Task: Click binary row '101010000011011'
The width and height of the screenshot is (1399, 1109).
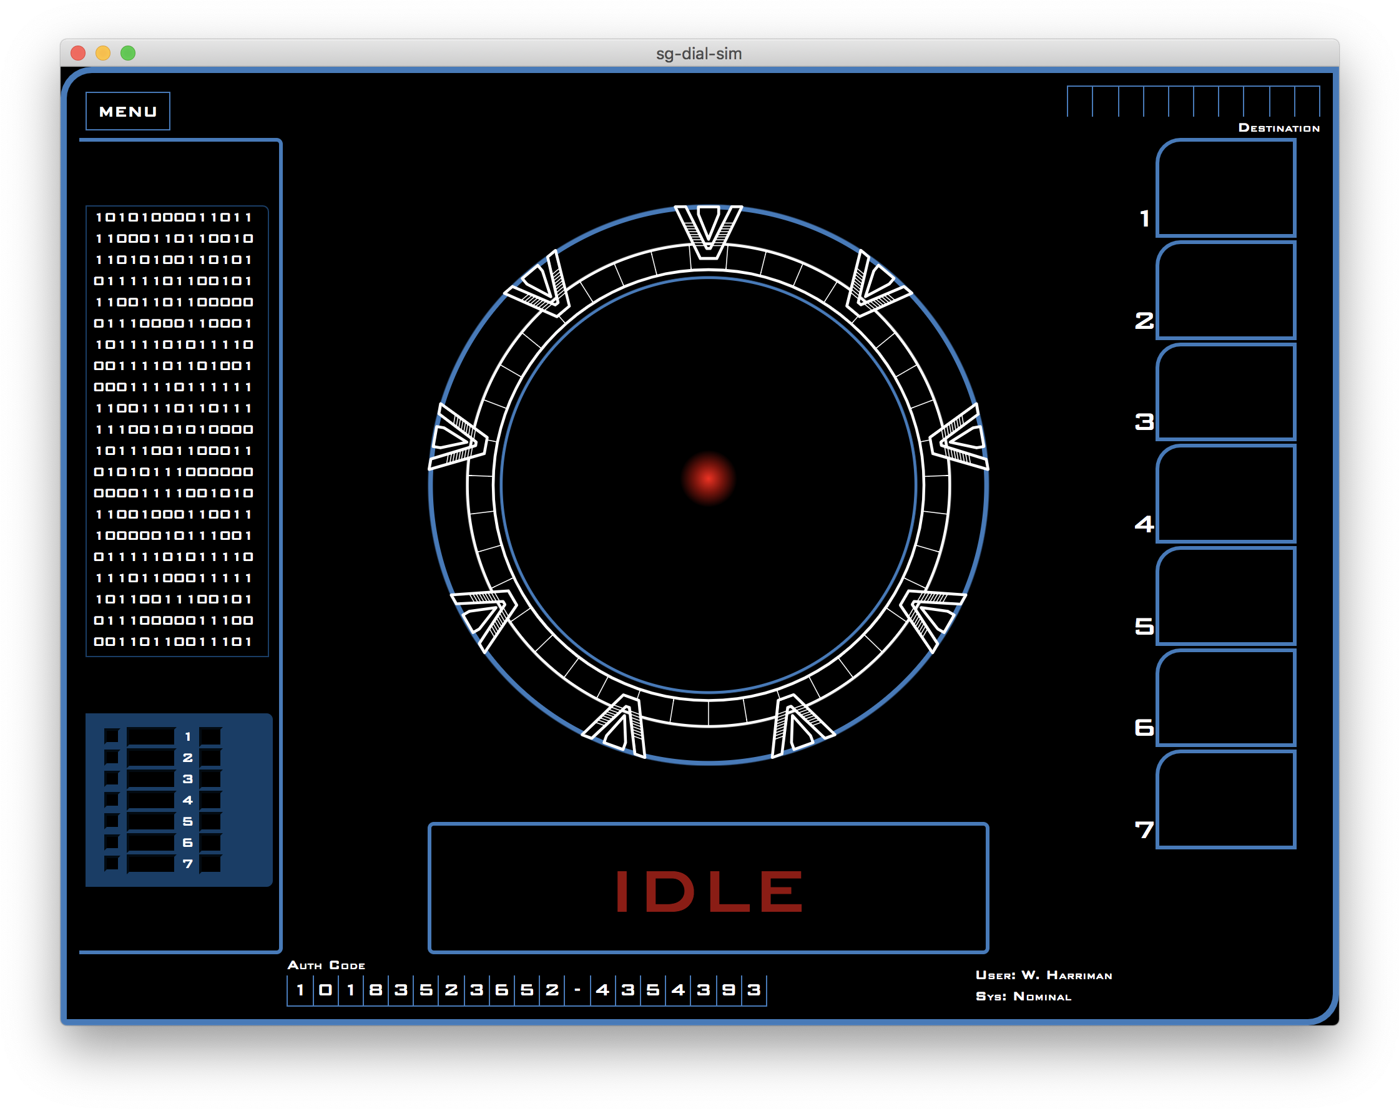Action: (174, 217)
